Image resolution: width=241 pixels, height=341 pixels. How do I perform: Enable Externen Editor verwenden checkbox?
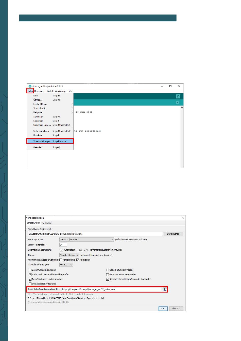(x=108, y=275)
